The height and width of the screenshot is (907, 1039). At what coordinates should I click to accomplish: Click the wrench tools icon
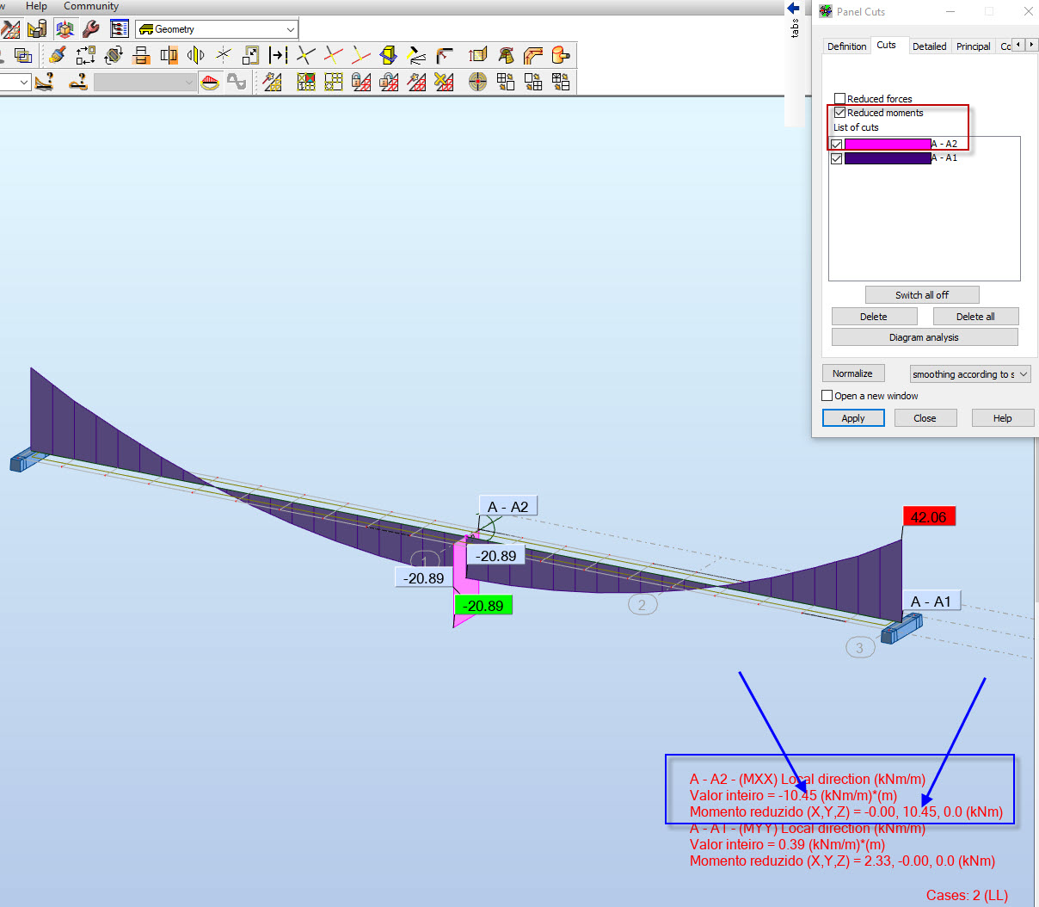pyautogui.click(x=91, y=29)
